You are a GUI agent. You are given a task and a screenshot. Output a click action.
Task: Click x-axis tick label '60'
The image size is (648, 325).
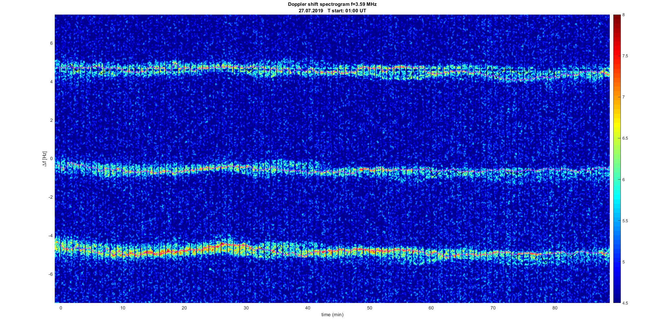pos(431,308)
